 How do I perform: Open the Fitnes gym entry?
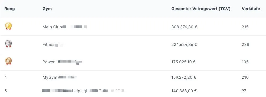(53, 45)
